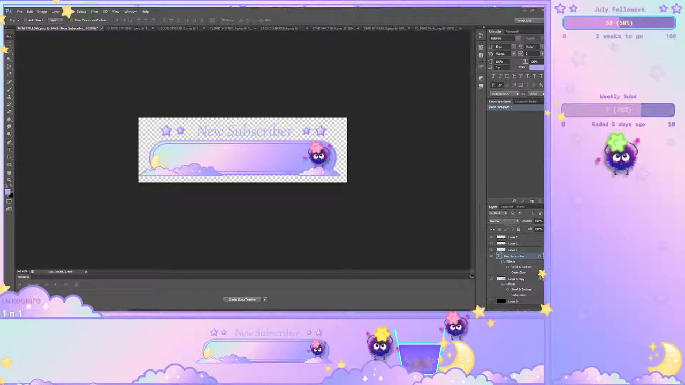Toggle Effects visibility under New Subscriber layer
Screen dimensions: 685x385
pyautogui.click(x=503, y=261)
